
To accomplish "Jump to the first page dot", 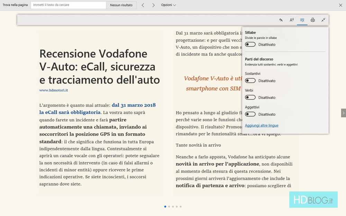I will pyautogui.click(x=165, y=207).
